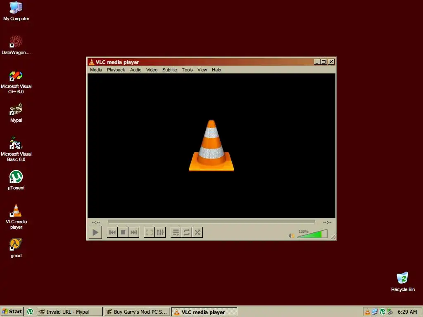
Task: Click the VLC cone title bar icon
Action: click(91, 62)
